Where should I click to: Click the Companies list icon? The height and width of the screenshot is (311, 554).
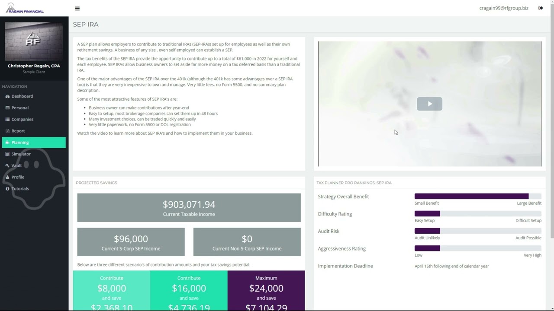coord(7,119)
